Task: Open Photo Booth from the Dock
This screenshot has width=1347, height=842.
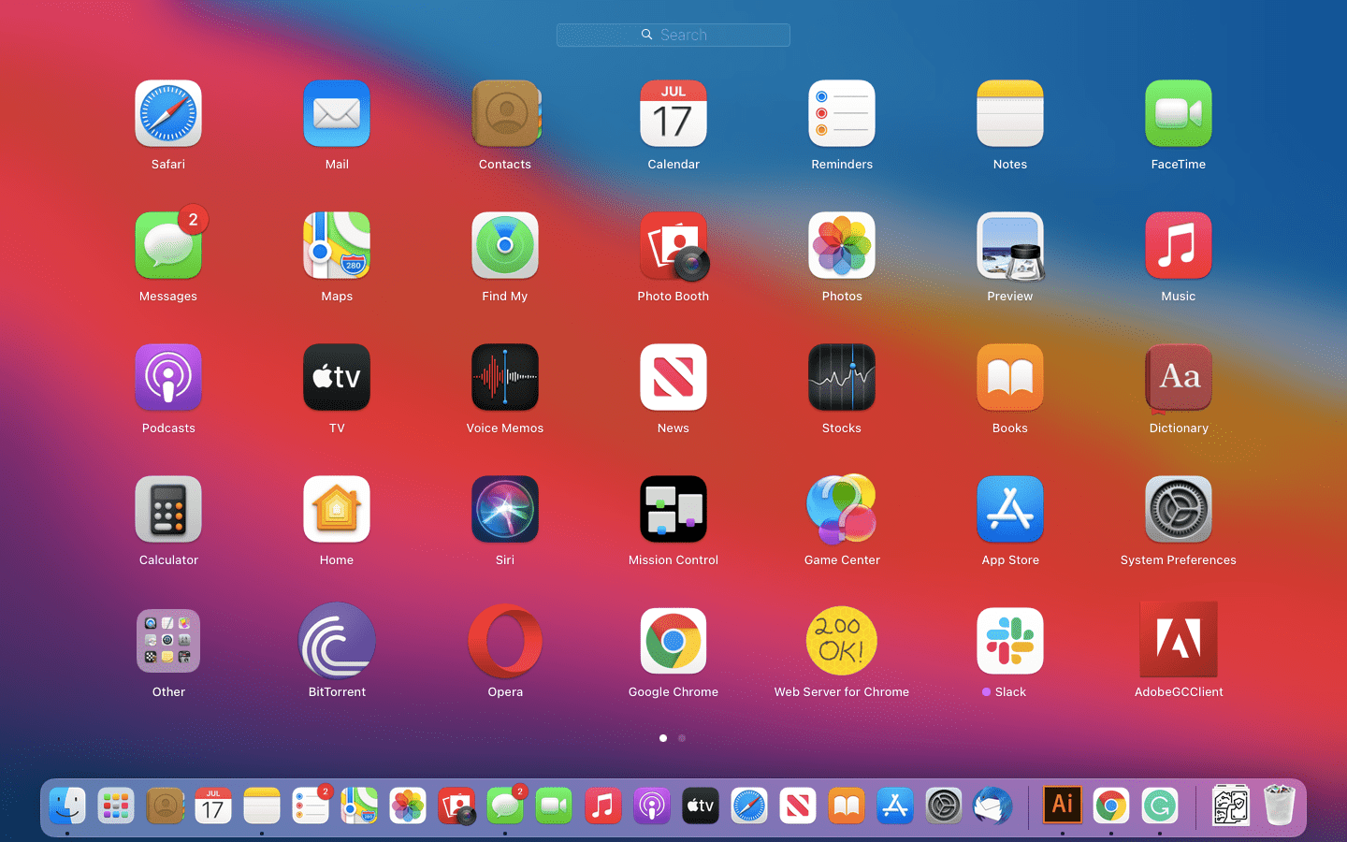Action: tap(456, 806)
